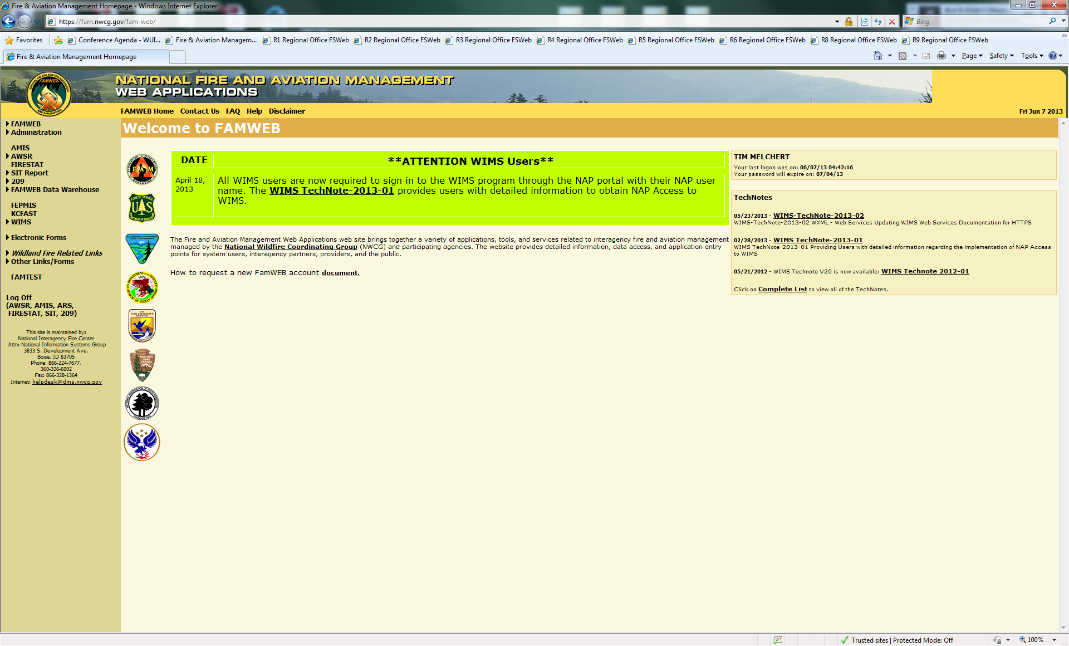Click the Fish & Wildlife Service logo
Image resolution: width=1069 pixels, height=646 pixels.
click(142, 325)
